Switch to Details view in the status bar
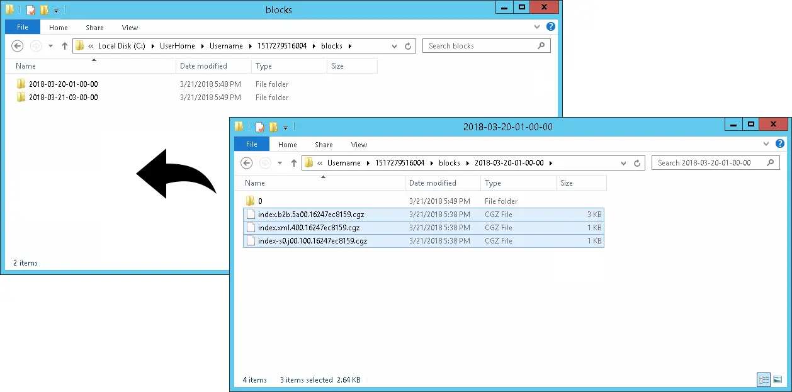Viewport: 792px width, 392px height. click(764, 380)
